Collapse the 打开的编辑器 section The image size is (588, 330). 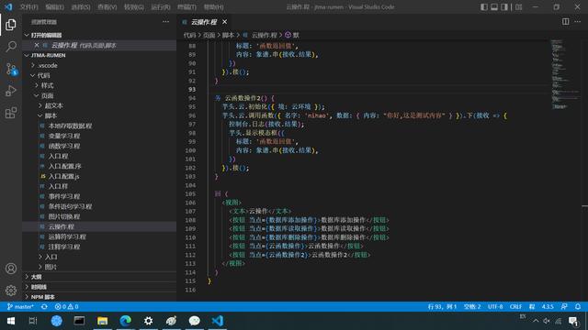click(x=99, y=35)
